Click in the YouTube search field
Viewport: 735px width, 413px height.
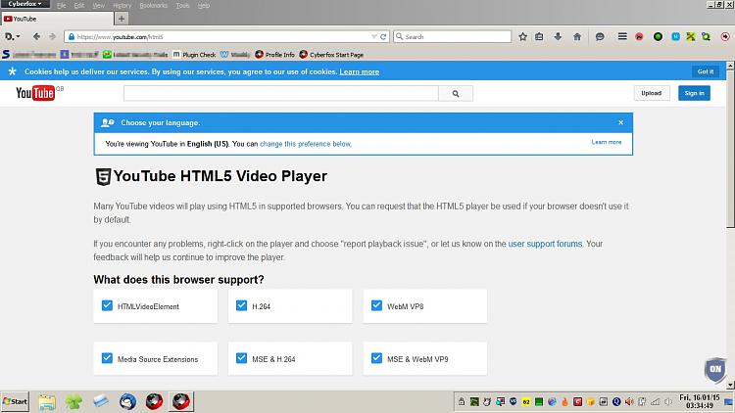(281, 94)
